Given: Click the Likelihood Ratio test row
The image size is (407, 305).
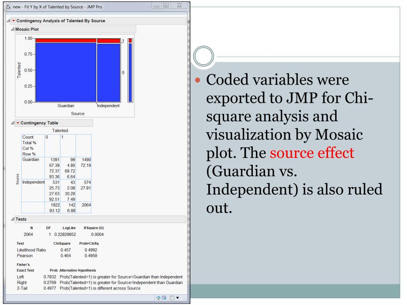Looking at the screenshot, I should click(57, 250).
